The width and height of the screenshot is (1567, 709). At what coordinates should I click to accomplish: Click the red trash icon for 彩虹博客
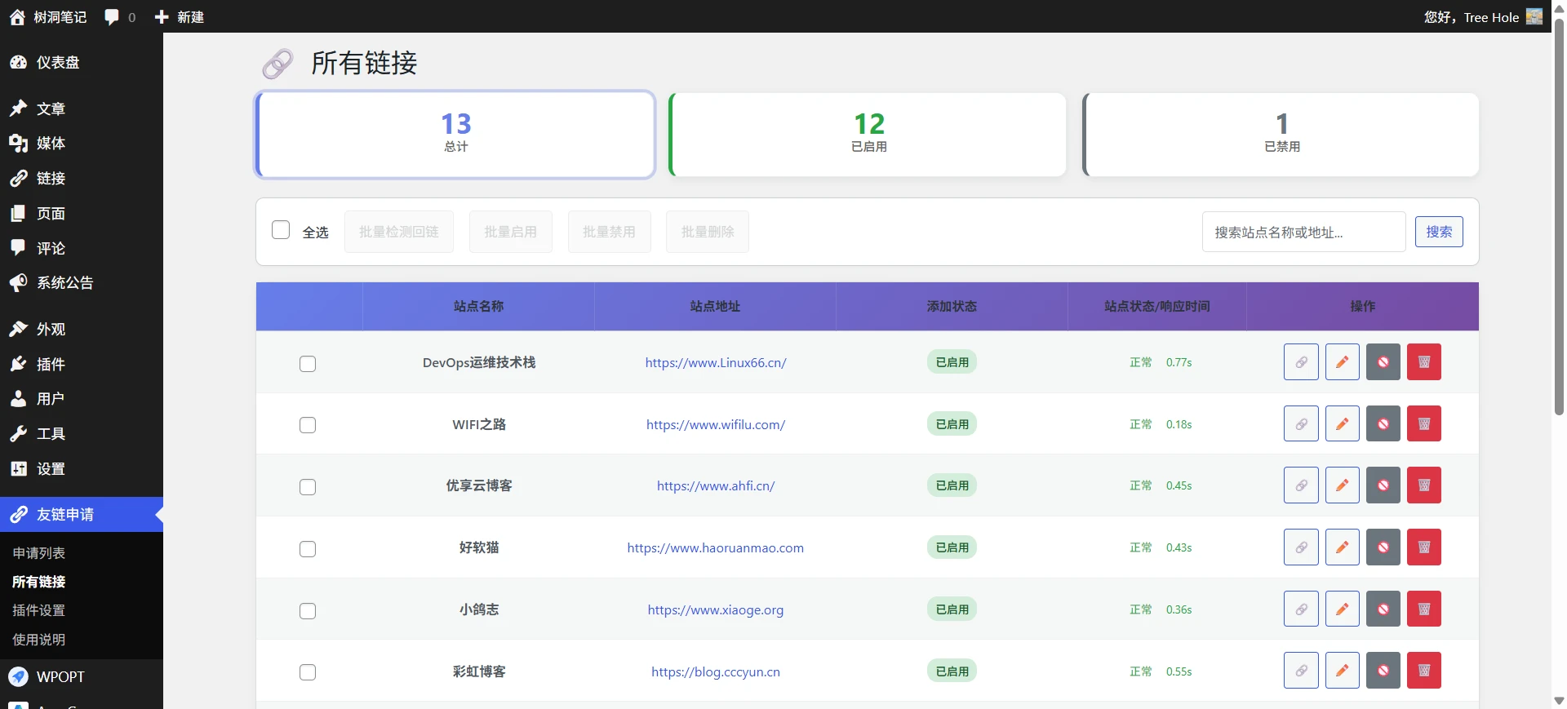(1424, 671)
